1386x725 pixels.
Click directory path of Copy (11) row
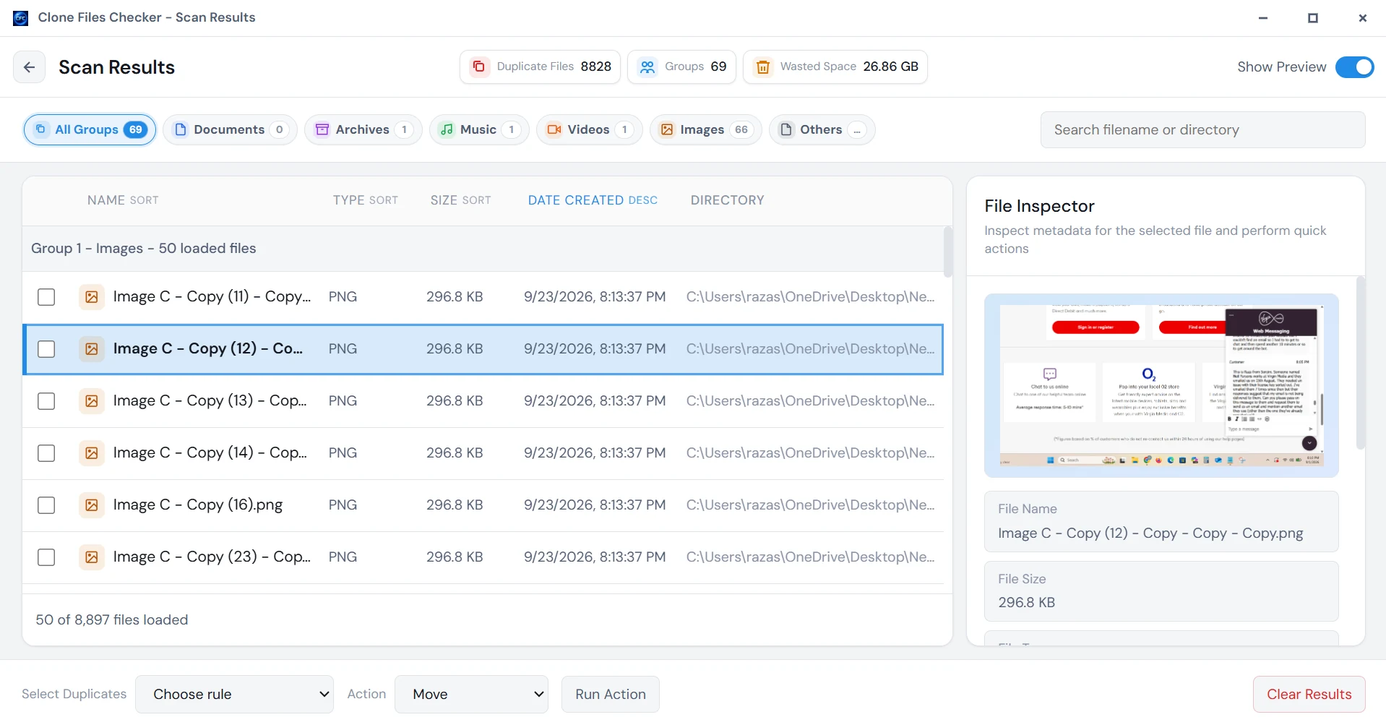coord(810,296)
